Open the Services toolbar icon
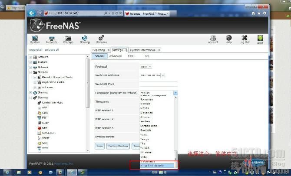 pos(102,39)
